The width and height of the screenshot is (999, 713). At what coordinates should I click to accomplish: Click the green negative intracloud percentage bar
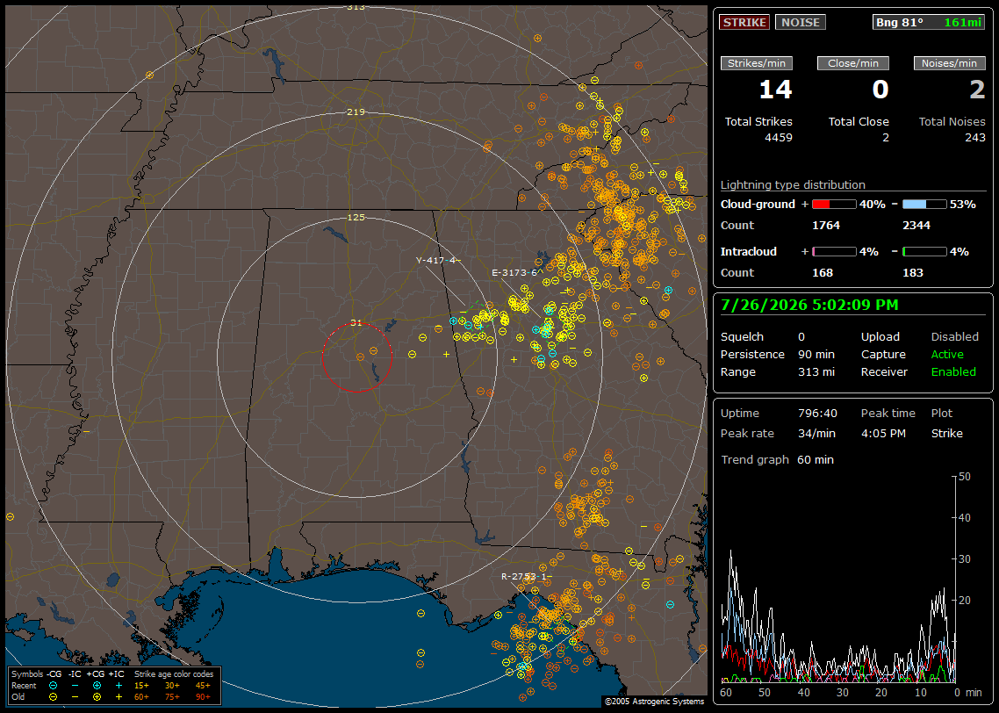tap(924, 252)
